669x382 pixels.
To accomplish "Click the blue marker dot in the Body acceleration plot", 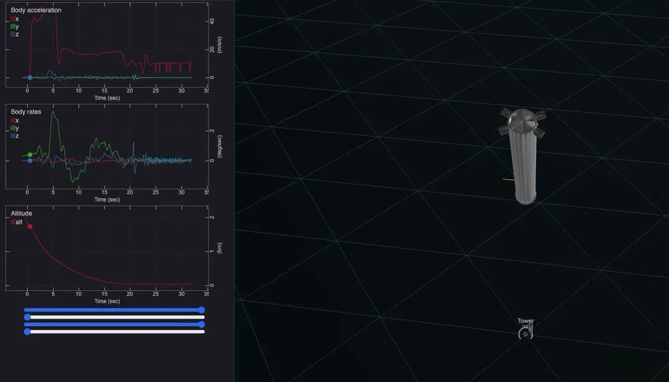I will click(30, 77).
